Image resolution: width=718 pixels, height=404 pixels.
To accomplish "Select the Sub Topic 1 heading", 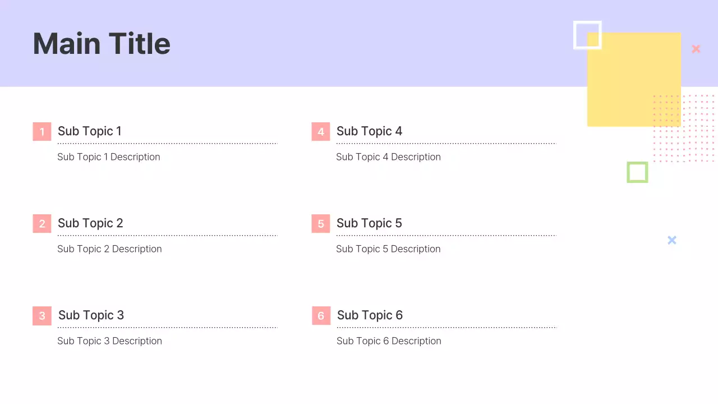I will tap(89, 131).
